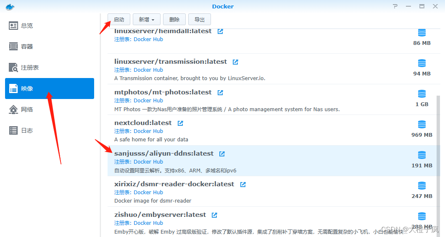Click the database size icon above 94 MB
Screen dimensions: 445x237
(x=422, y=63)
